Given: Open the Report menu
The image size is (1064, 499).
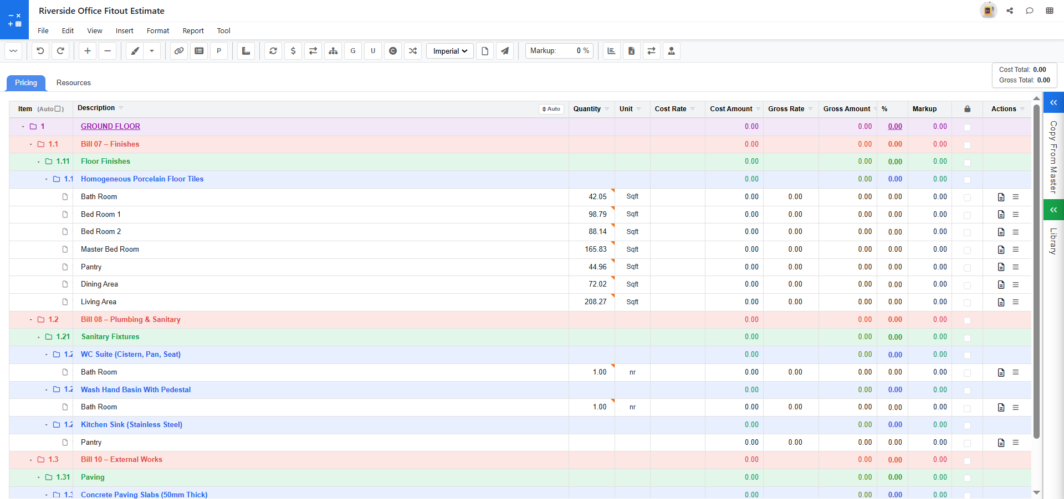Looking at the screenshot, I should 193,31.
